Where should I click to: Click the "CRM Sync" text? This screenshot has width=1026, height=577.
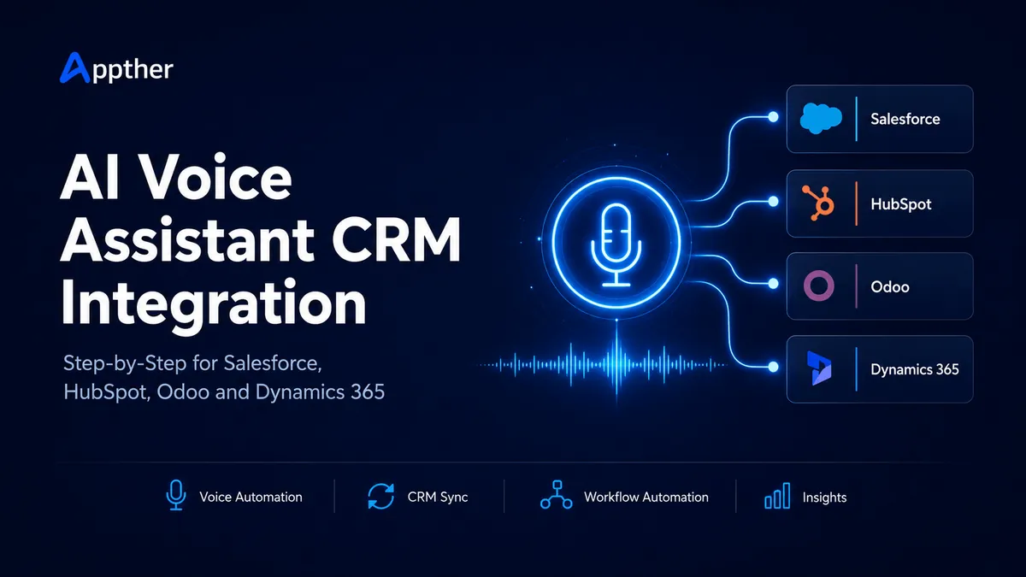coord(439,497)
